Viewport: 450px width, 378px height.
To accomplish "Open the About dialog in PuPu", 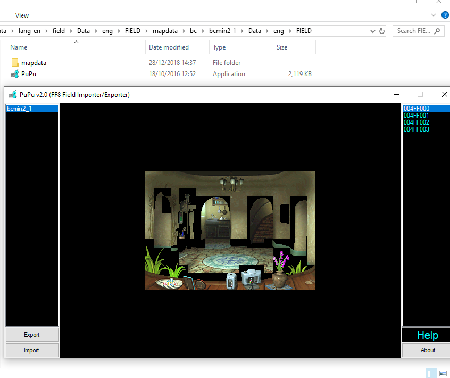I will pyautogui.click(x=428, y=350).
